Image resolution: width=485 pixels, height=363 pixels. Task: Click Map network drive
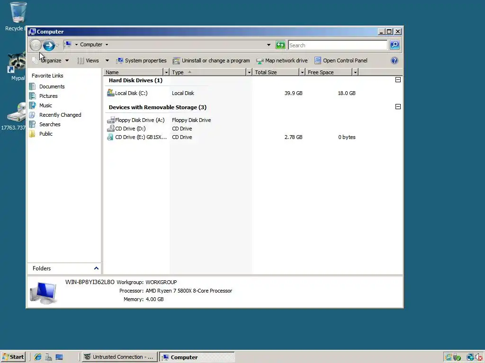point(282,60)
